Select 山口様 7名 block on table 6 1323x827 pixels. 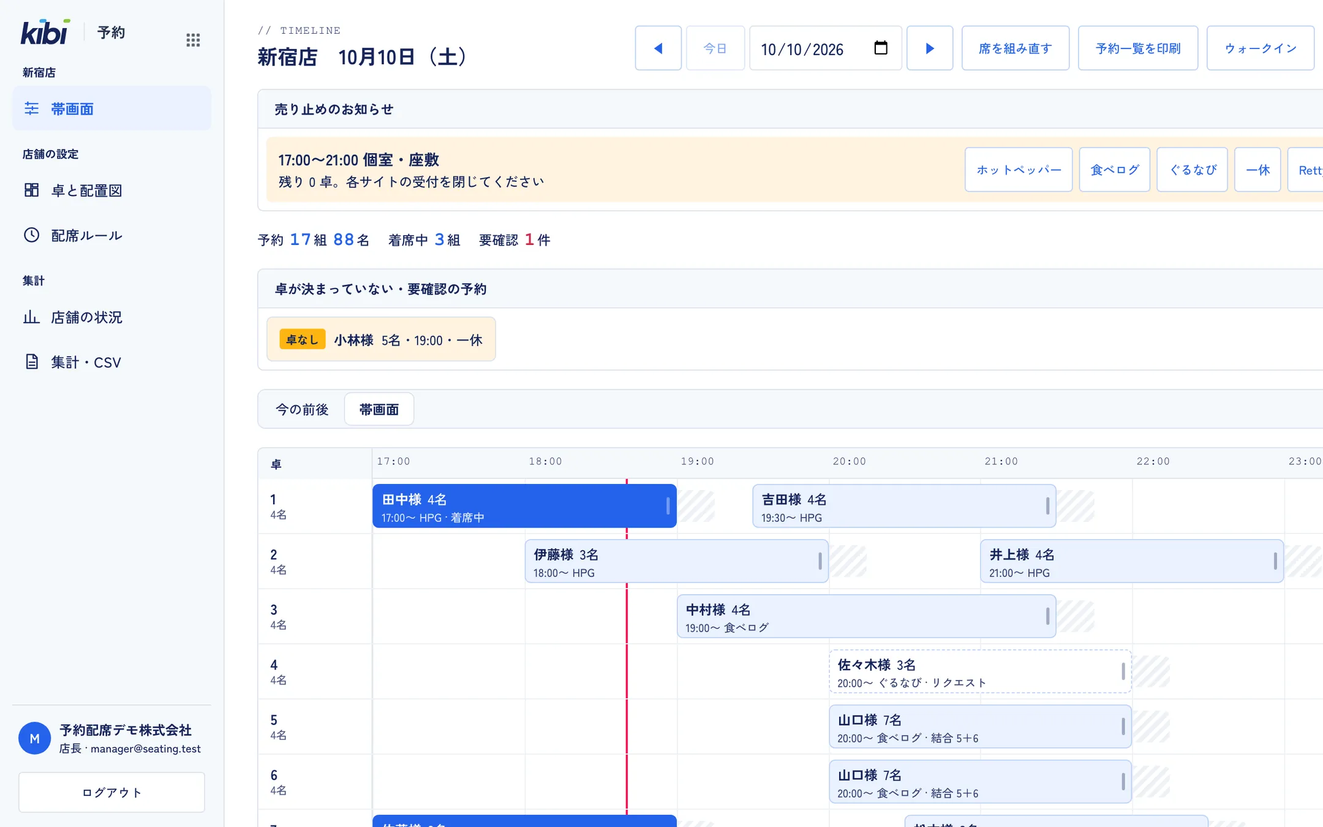[x=980, y=782]
